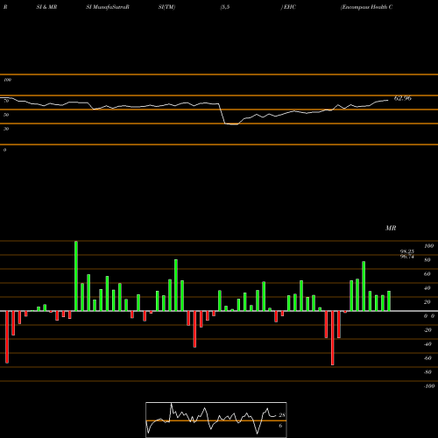
Task: Click the value 28 in mini chart
Action: tap(282, 415)
